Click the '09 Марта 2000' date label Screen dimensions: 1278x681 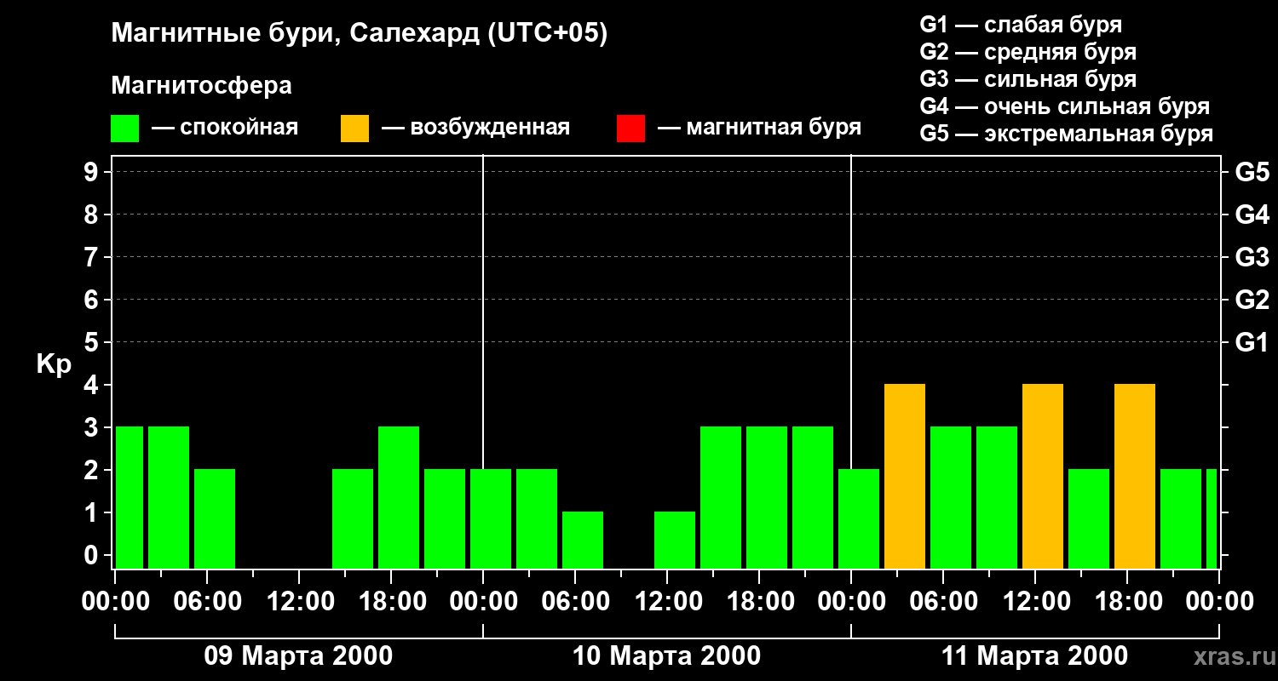click(x=298, y=656)
